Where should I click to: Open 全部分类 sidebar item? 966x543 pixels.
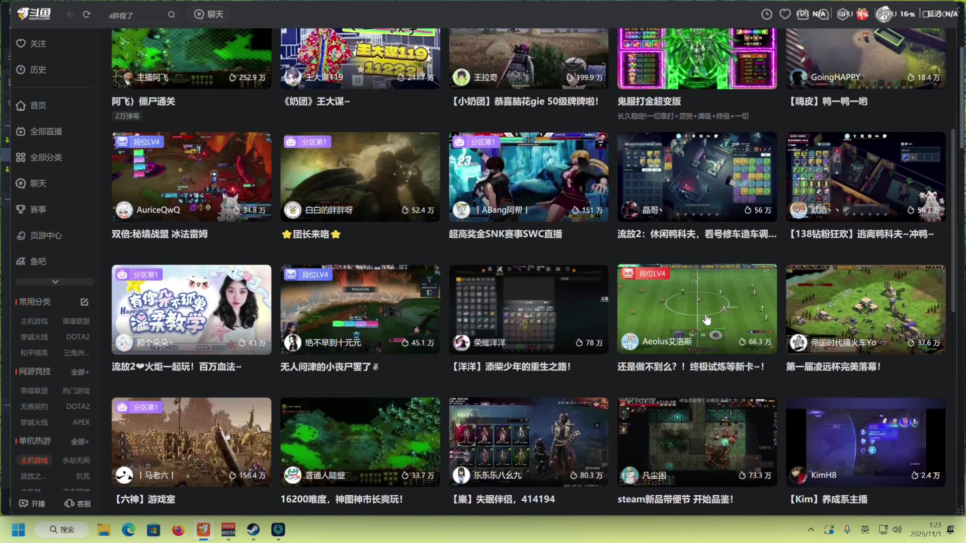pos(45,158)
